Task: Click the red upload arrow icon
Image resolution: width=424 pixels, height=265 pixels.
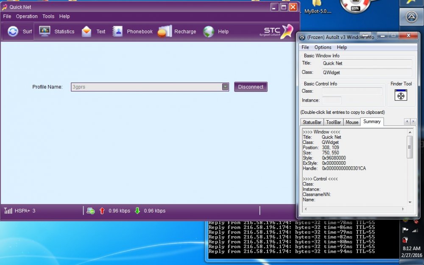Action: (x=102, y=211)
